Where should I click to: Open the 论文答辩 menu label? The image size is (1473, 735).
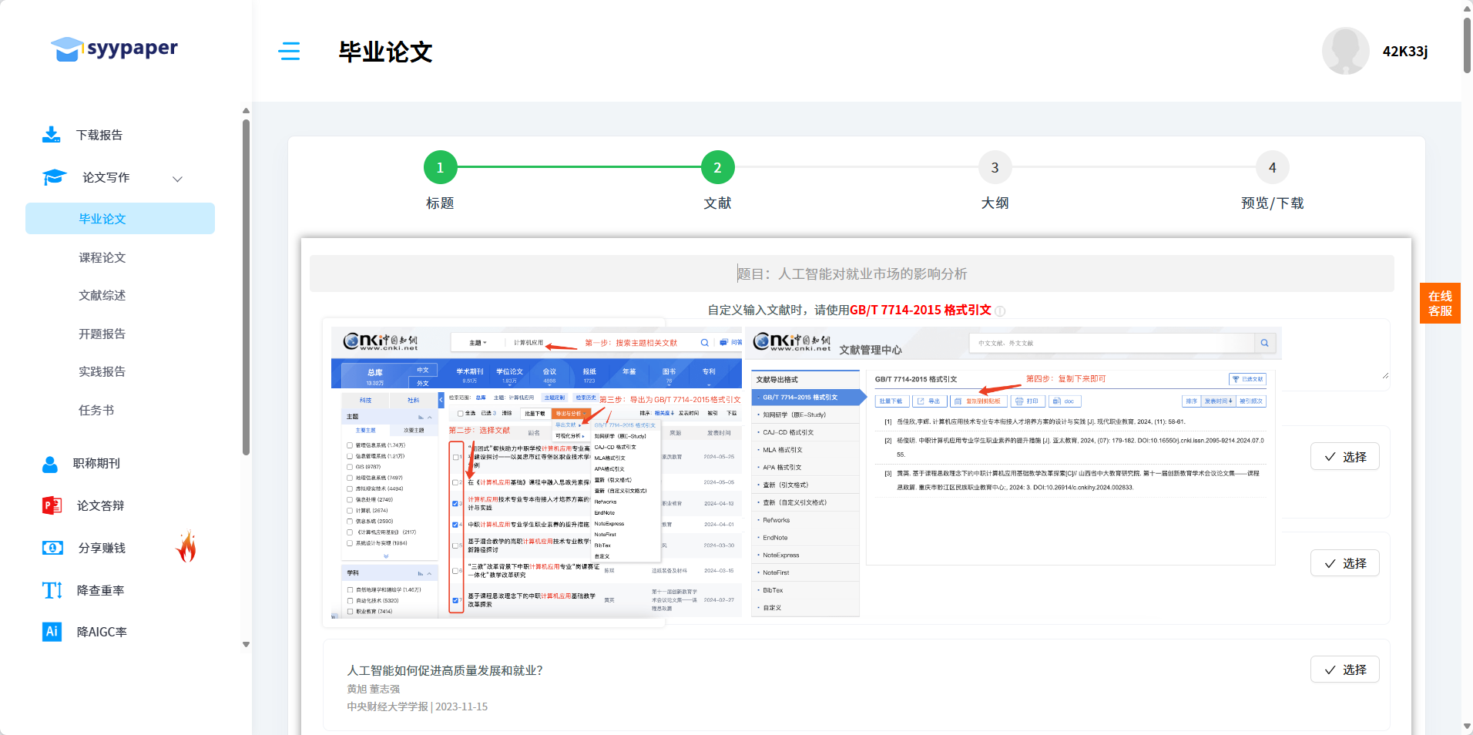100,505
